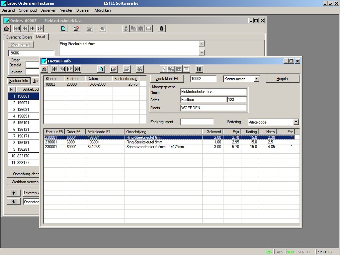Click into the Zoekargument input field
The image size is (340, 255).
click(197, 122)
